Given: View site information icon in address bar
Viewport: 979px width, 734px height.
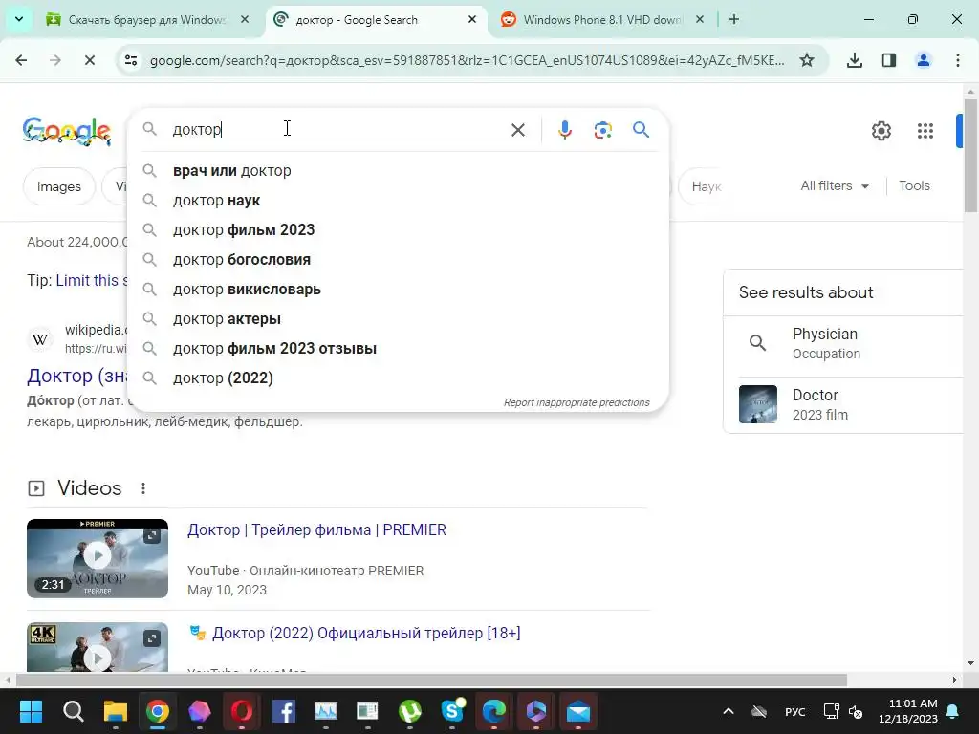Looking at the screenshot, I should point(131,60).
